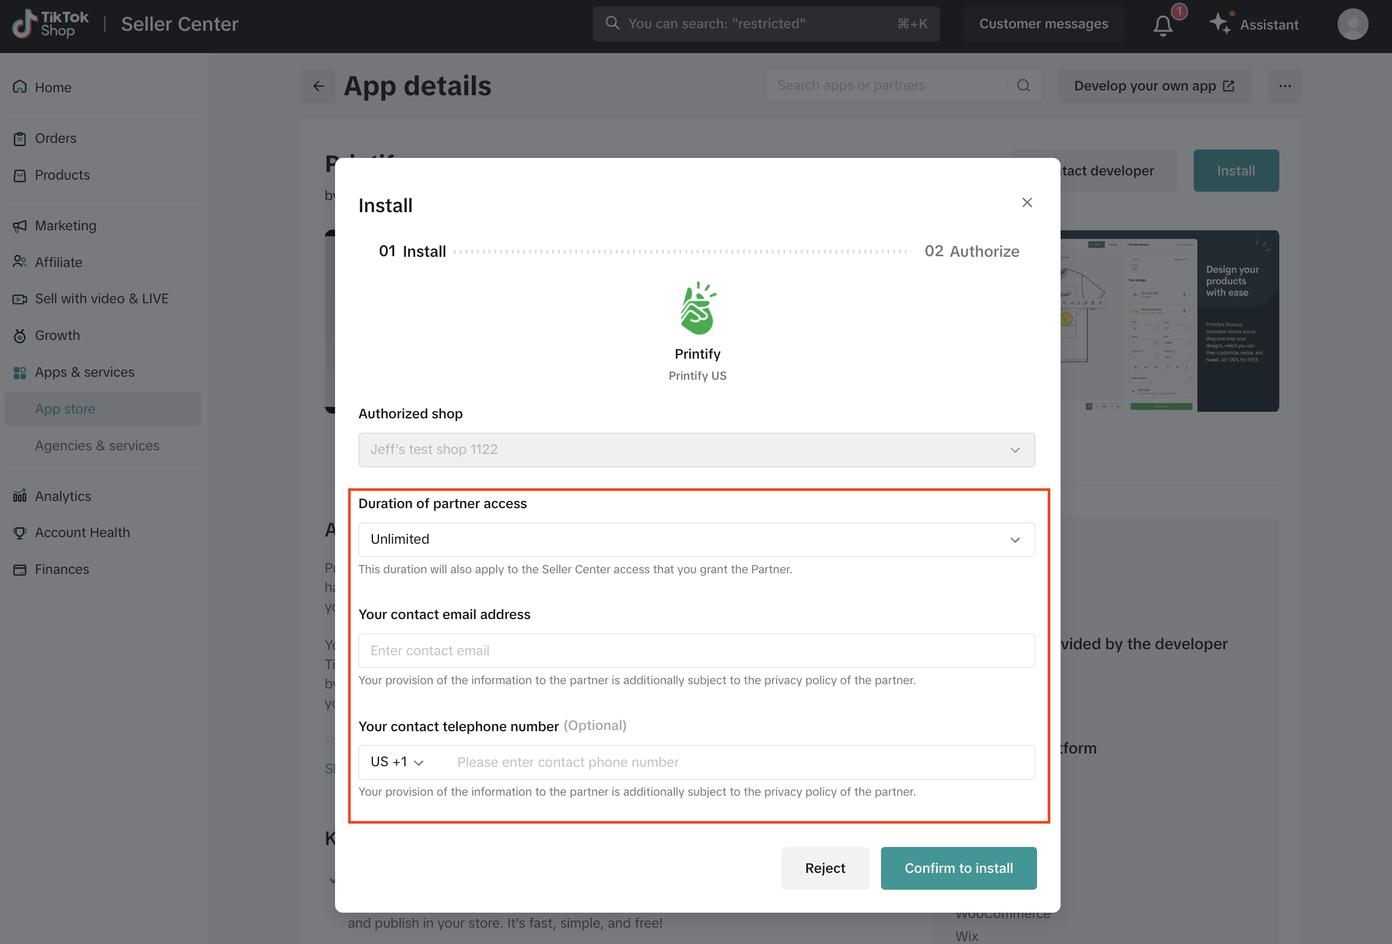Open the US +1 country code dropdown

(x=397, y=762)
